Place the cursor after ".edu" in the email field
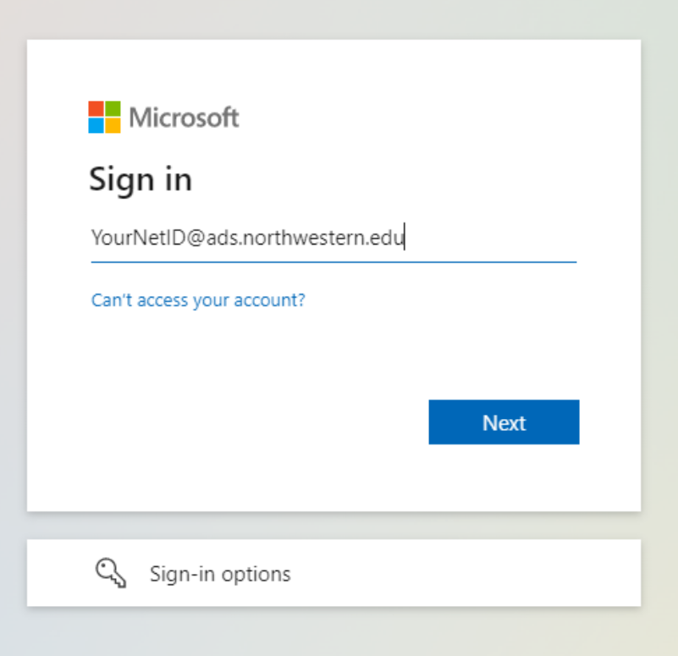The height and width of the screenshot is (656, 678). click(405, 239)
